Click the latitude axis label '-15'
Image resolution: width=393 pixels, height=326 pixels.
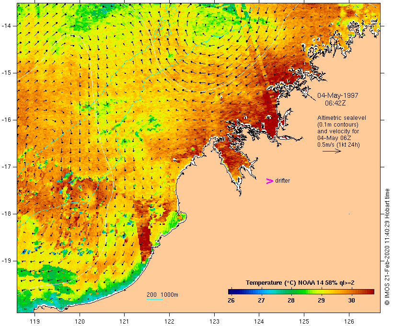coord(6,73)
